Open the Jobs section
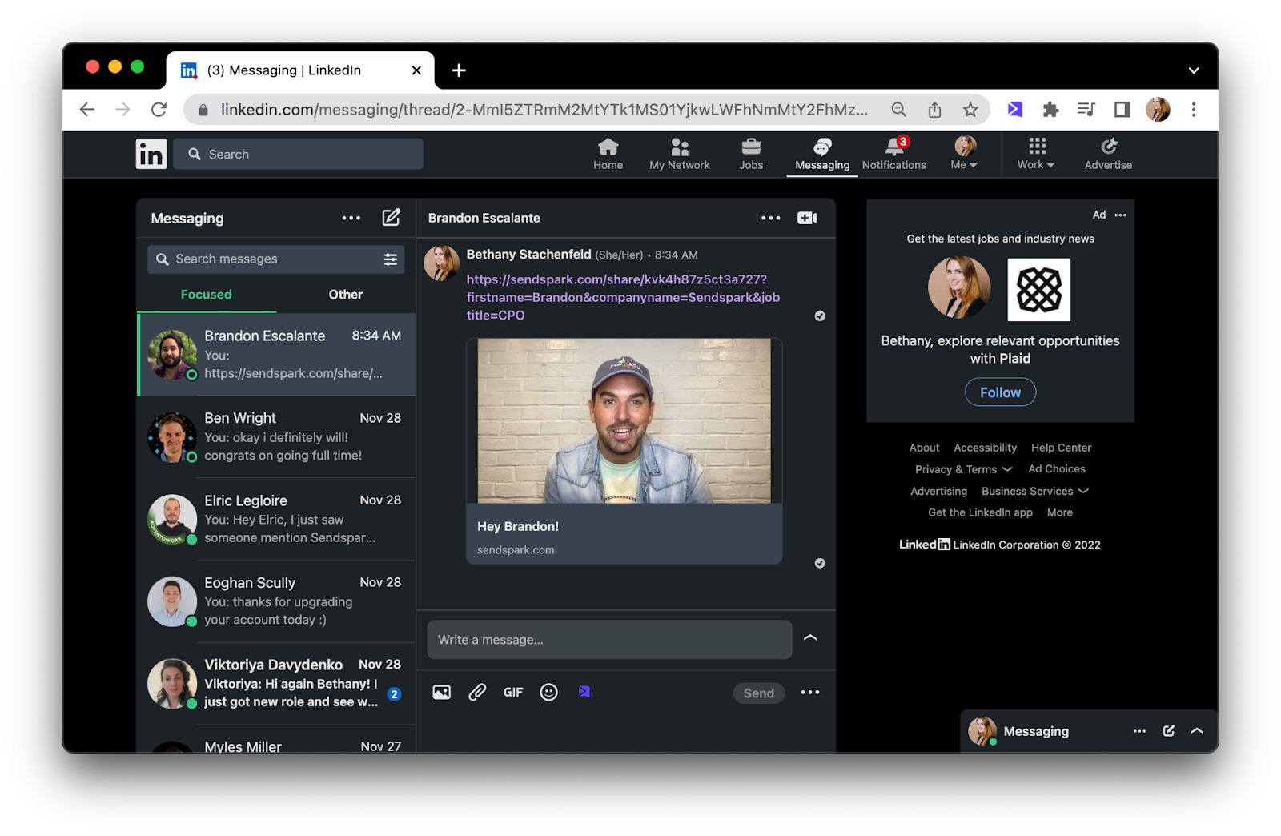Image resolution: width=1281 pixels, height=836 pixels. click(751, 154)
